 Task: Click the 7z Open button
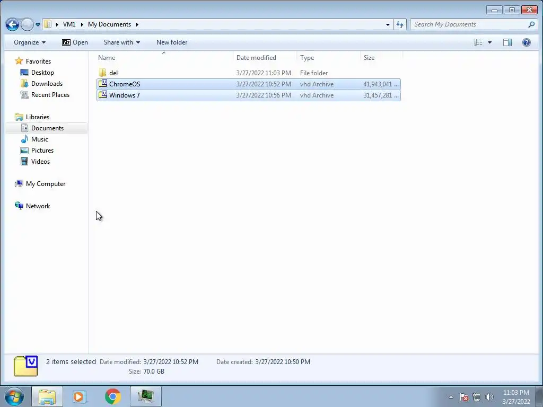coord(75,42)
